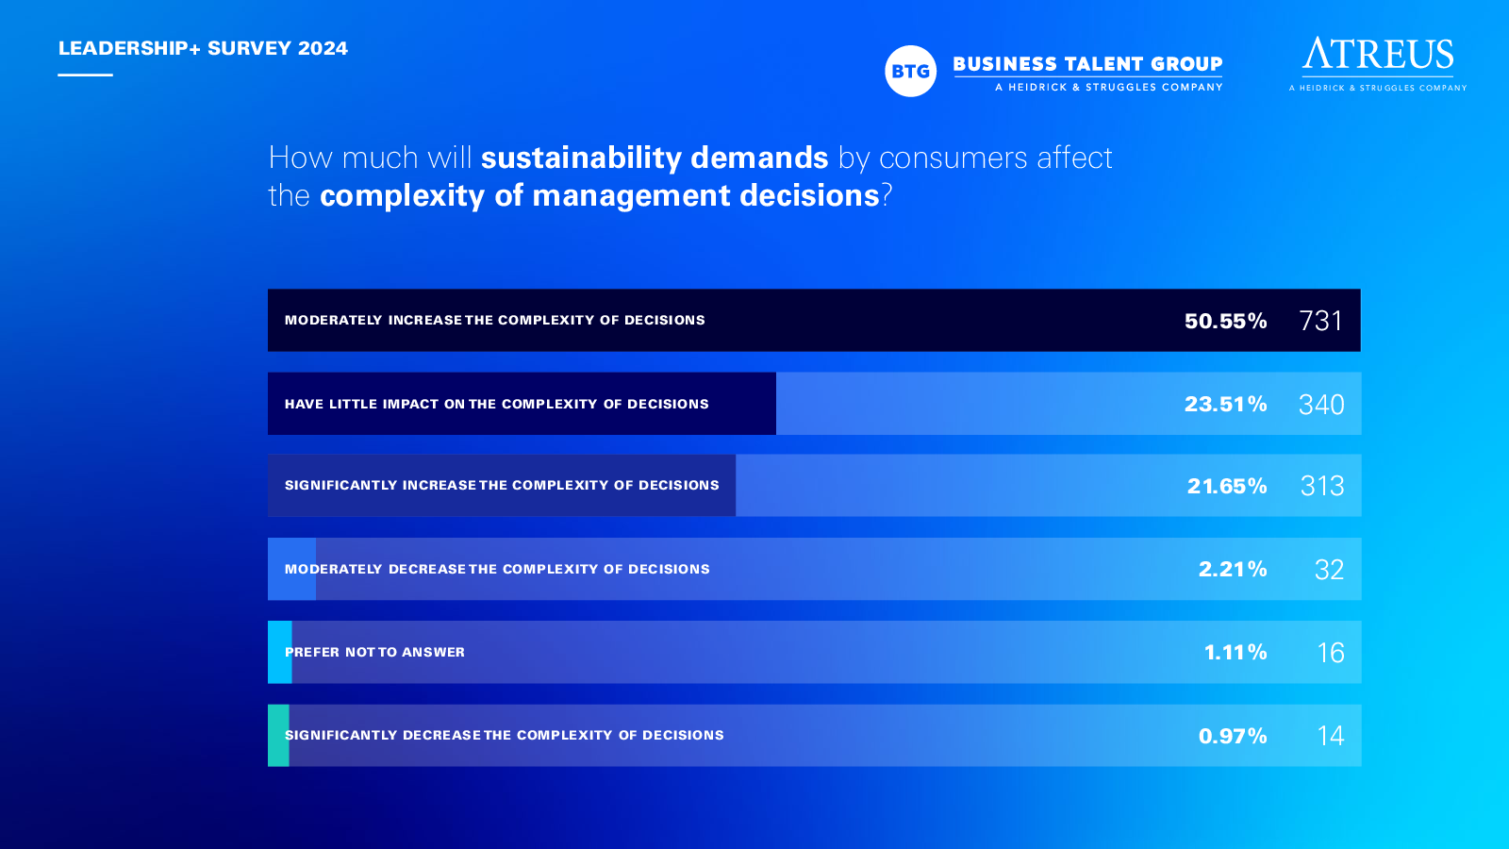Click the cyan Prefer Not To Answer bar segment
The image size is (1509, 849).
click(x=280, y=652)
